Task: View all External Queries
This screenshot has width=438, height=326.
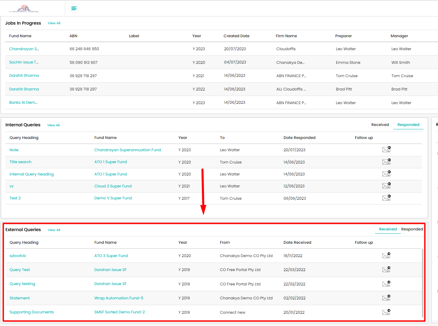Action: 54,230
